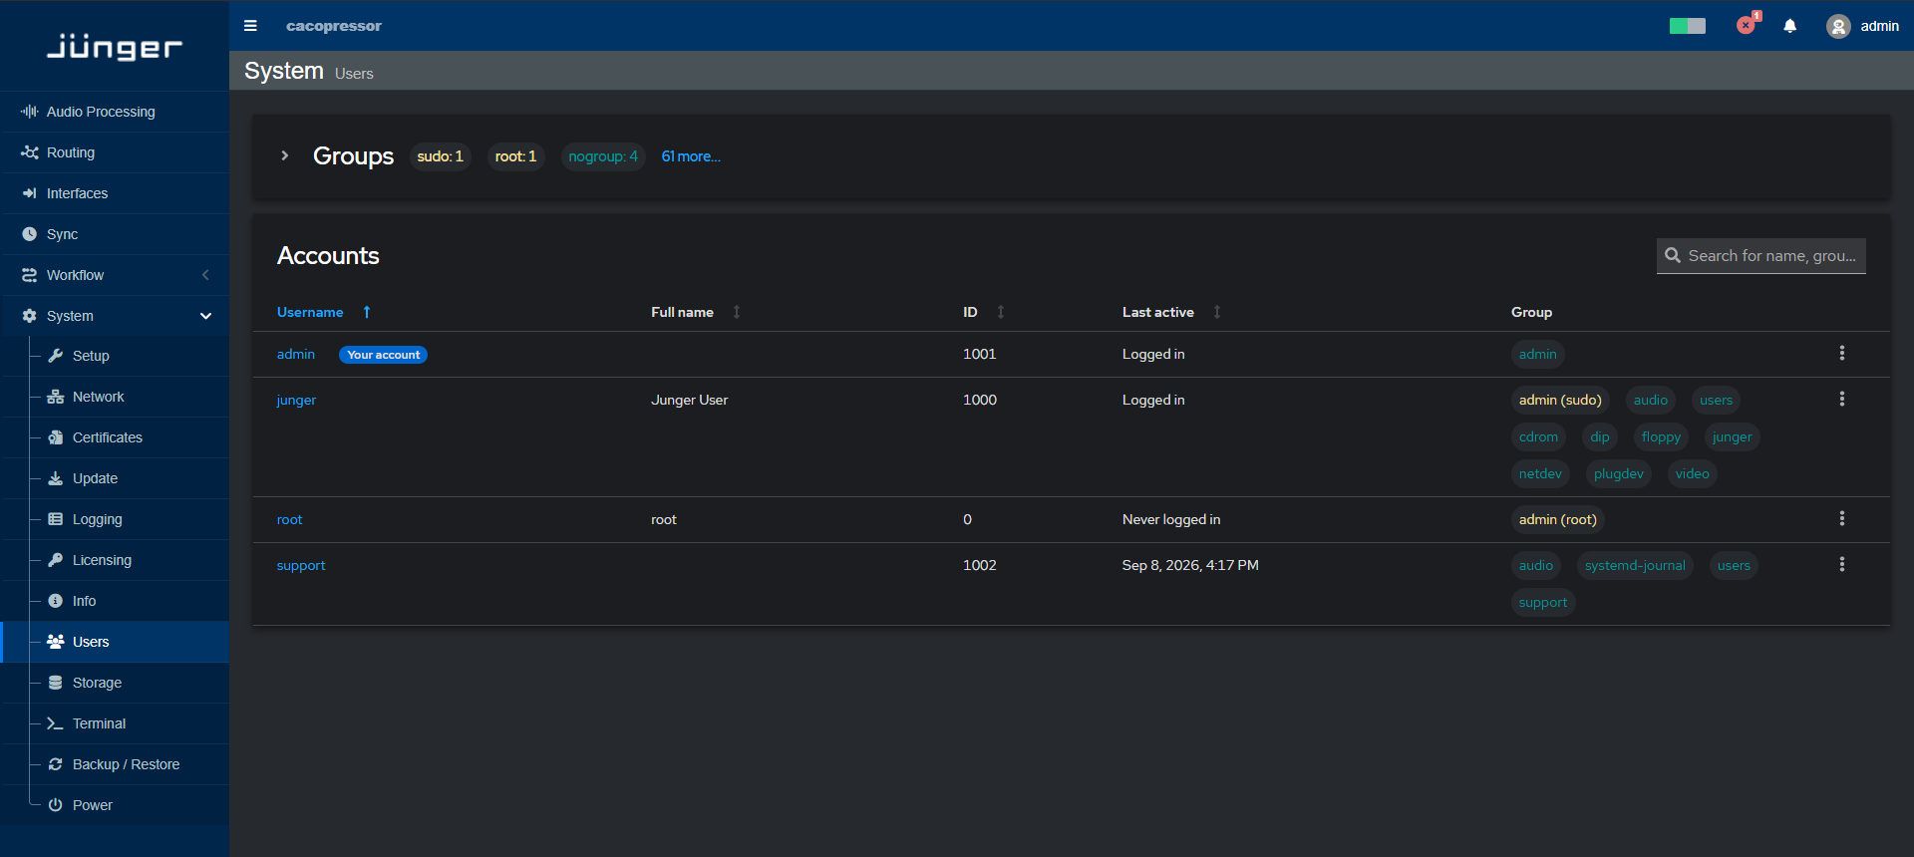Image resolution: width=1914 pixels, height=857 pixels.
Task: Click the systemd-journal group tag
Action: coord(1635,565)
